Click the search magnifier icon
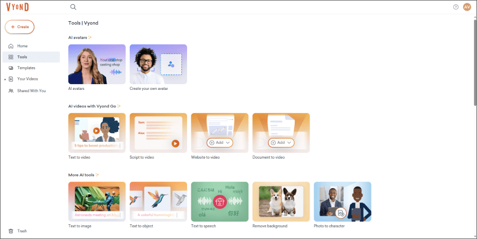 click(x=73, y=7)
